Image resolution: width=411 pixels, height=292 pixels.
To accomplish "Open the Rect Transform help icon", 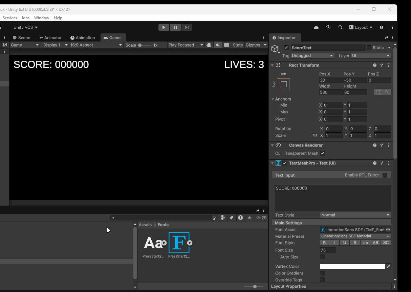I will [x=375, y=65].
